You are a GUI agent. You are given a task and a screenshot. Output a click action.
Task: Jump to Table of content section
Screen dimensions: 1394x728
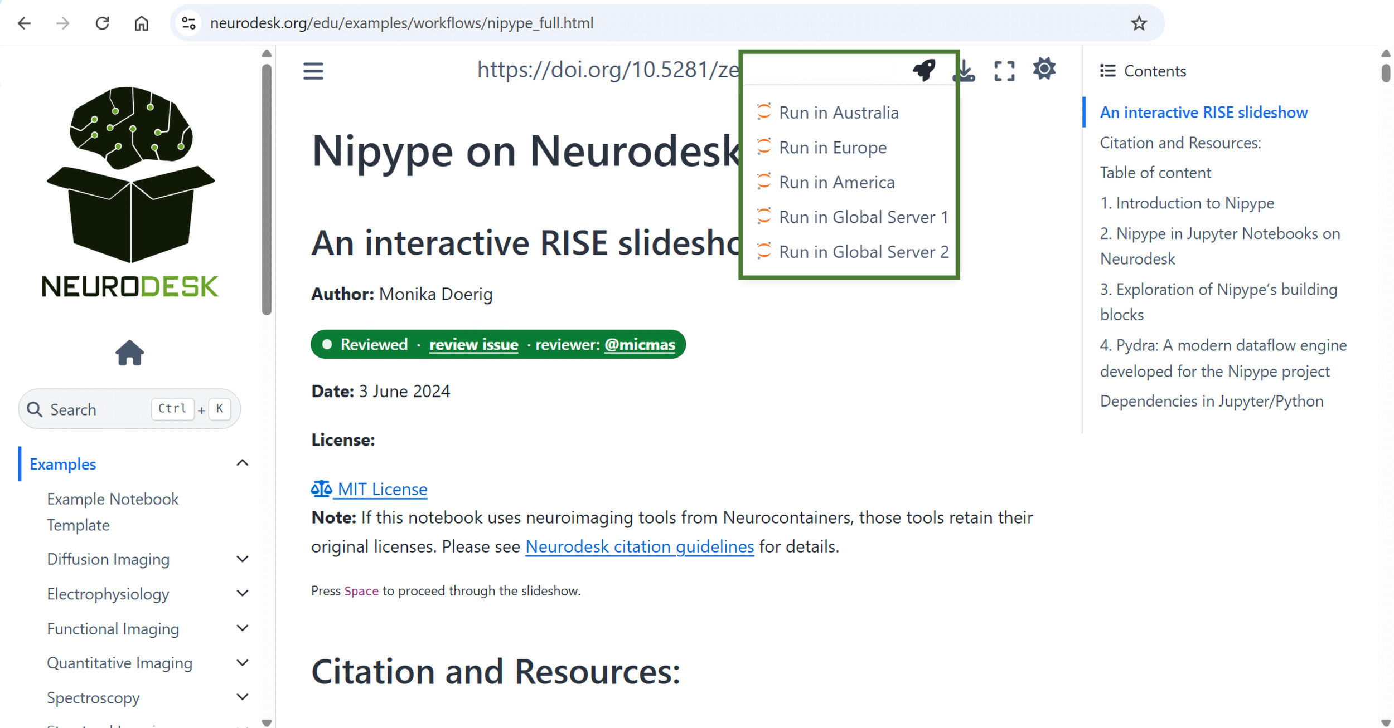pos(1155,173)
